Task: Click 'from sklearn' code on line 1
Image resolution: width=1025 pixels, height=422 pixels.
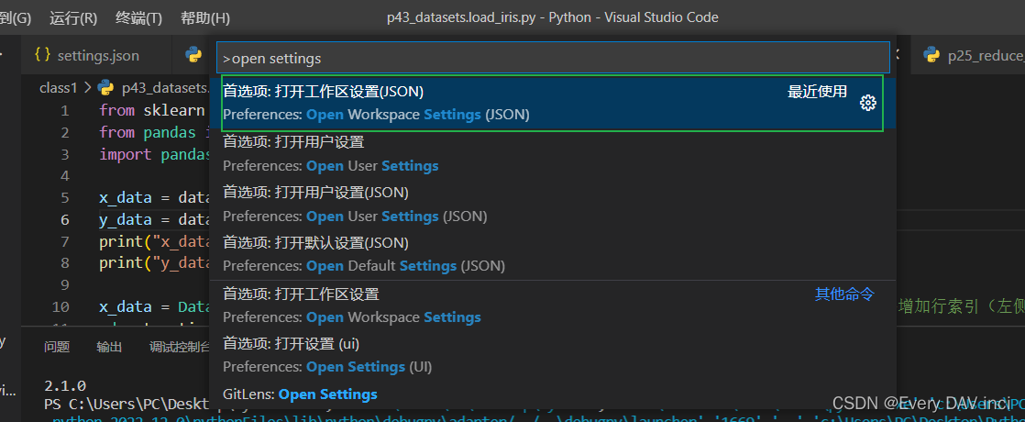Action: (153, 111)
